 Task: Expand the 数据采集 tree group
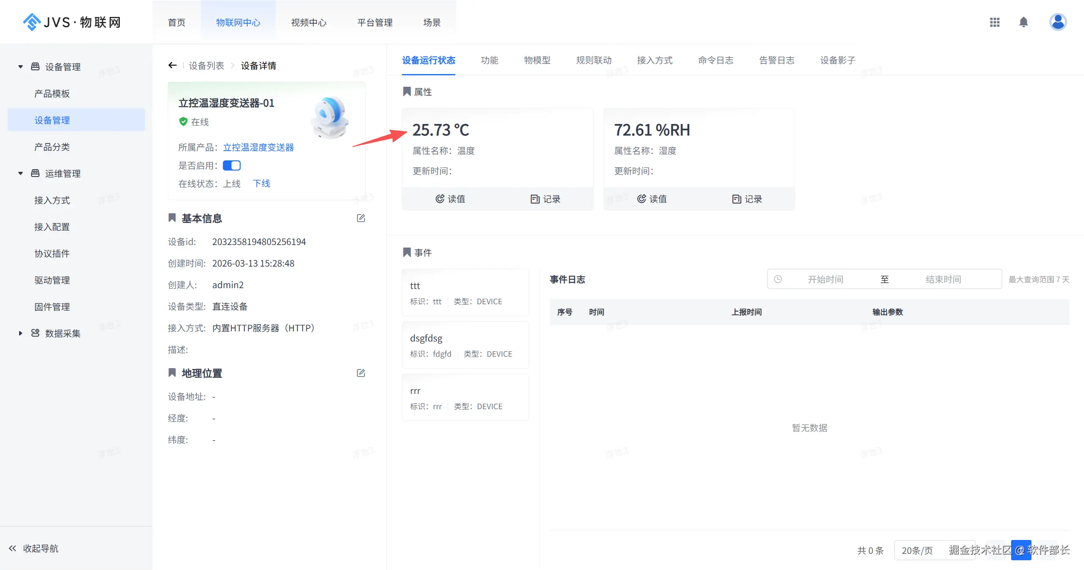pyautogui.click(x=20, y=333)
